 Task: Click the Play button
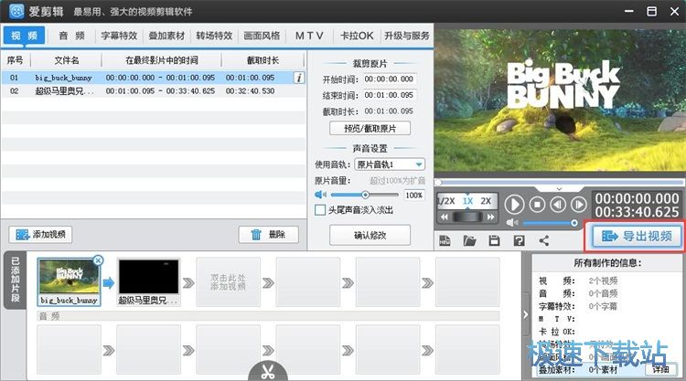pyautogui.click(x=514, y=205)
